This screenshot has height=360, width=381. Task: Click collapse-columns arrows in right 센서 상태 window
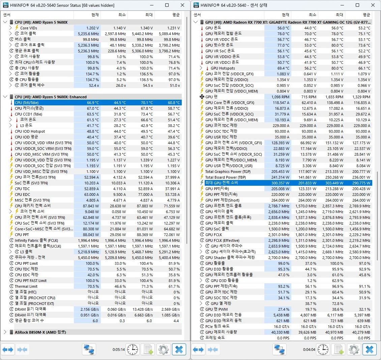213,350
